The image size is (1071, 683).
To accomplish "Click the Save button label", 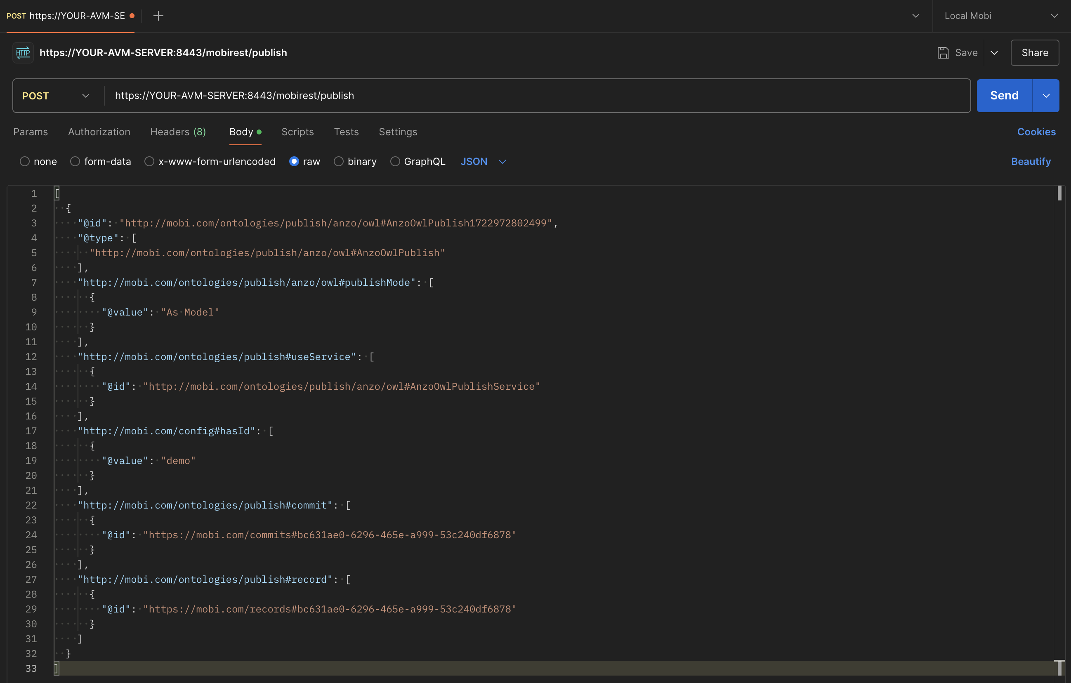I will coord(966,53).
